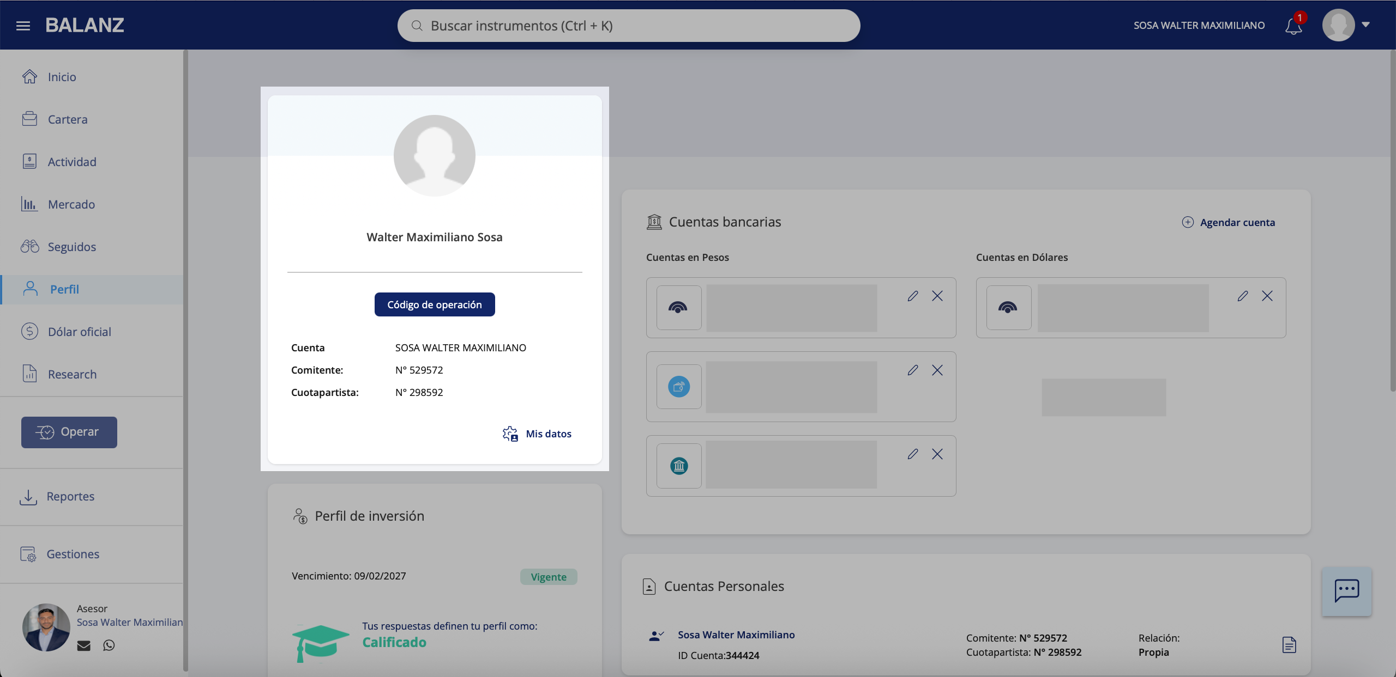Contact advisor via WhatsApp icon
The width and height of the screenshot is (1396, 677).
tap(109, 645)
